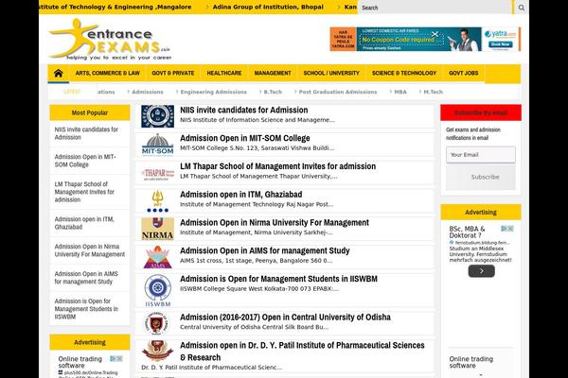
Task: Click inside the Search field
Action: point(435,8)
